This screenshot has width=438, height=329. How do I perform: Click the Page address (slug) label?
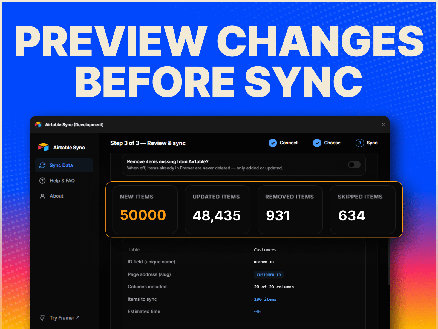pyautogui.click(x=149, y=274)
